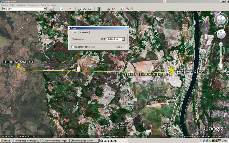229x143 pixels.
Task: Switch to the Caminho tab
Action: pos(84,33)
